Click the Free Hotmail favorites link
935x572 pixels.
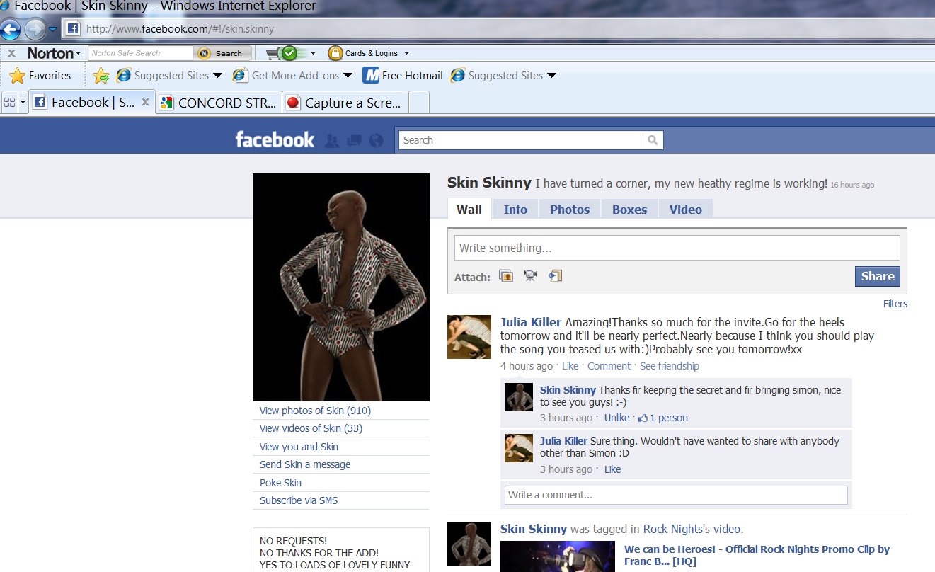(403, 76)
